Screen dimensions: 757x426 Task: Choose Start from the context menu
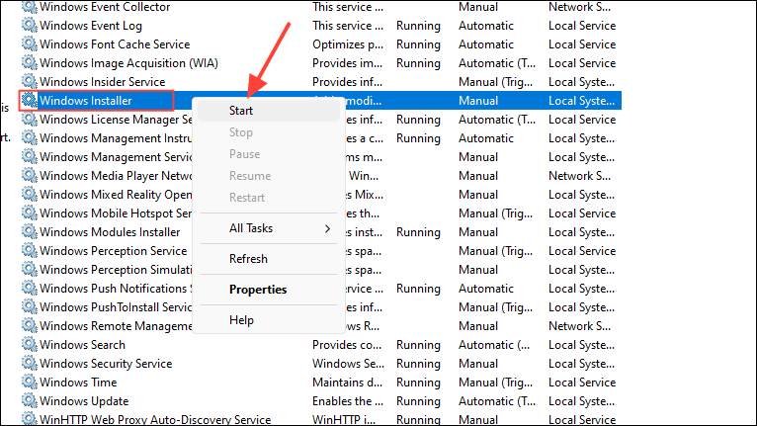point(269,111)
